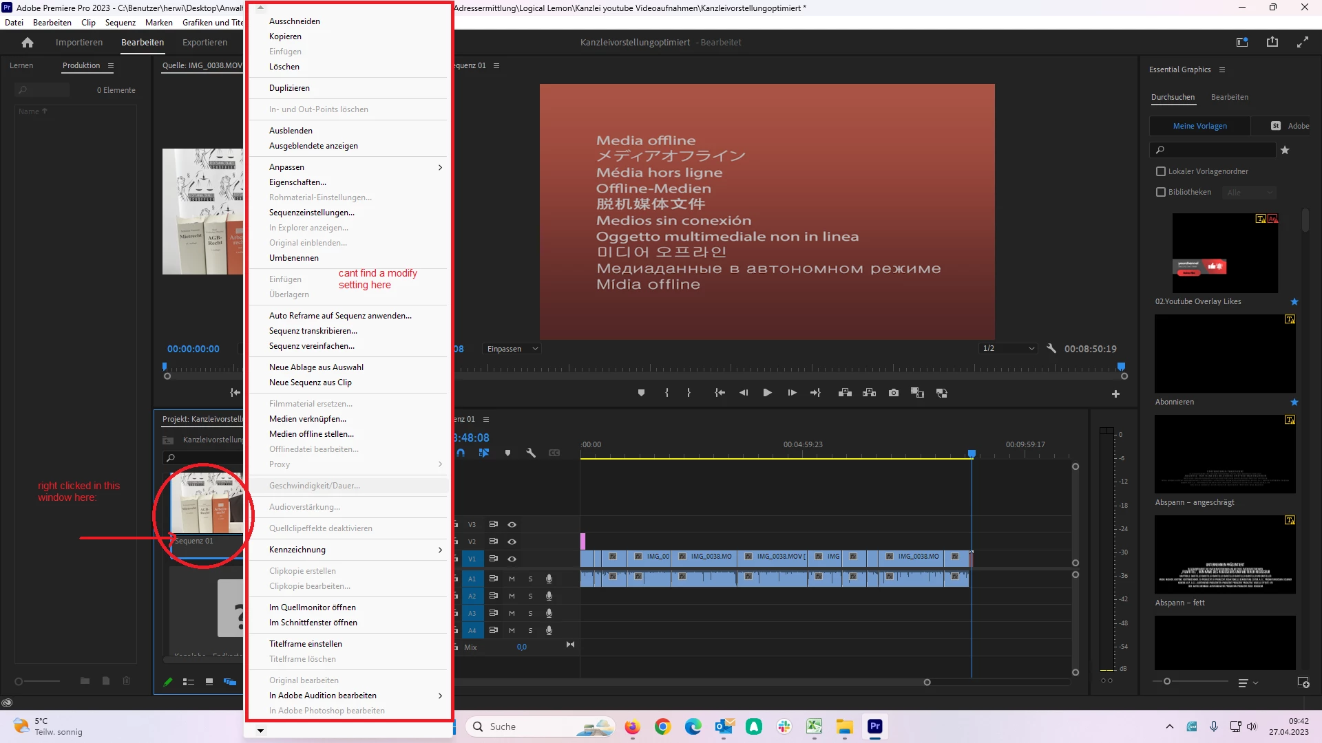The width and height of the screenshot is (1322, 743).
Task: Enable Lokaler Vorlagenordner checkbox
Action: tap(1161, 171)
